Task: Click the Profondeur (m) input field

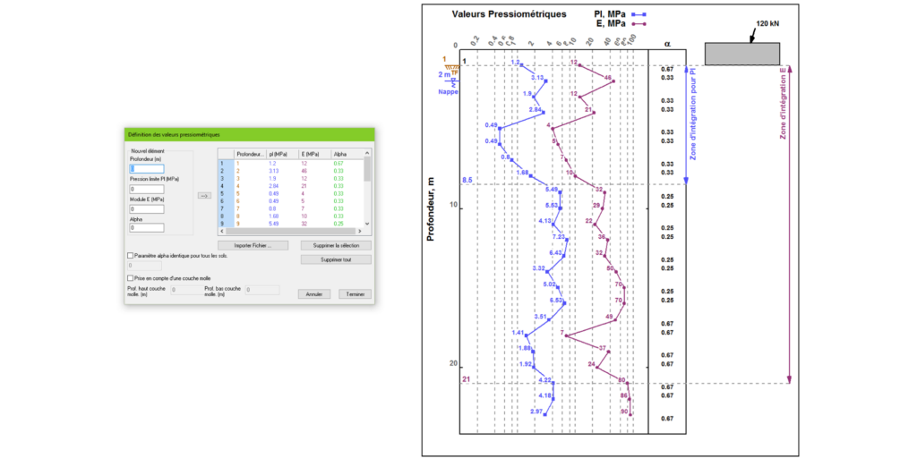Action: coord(147,168)
